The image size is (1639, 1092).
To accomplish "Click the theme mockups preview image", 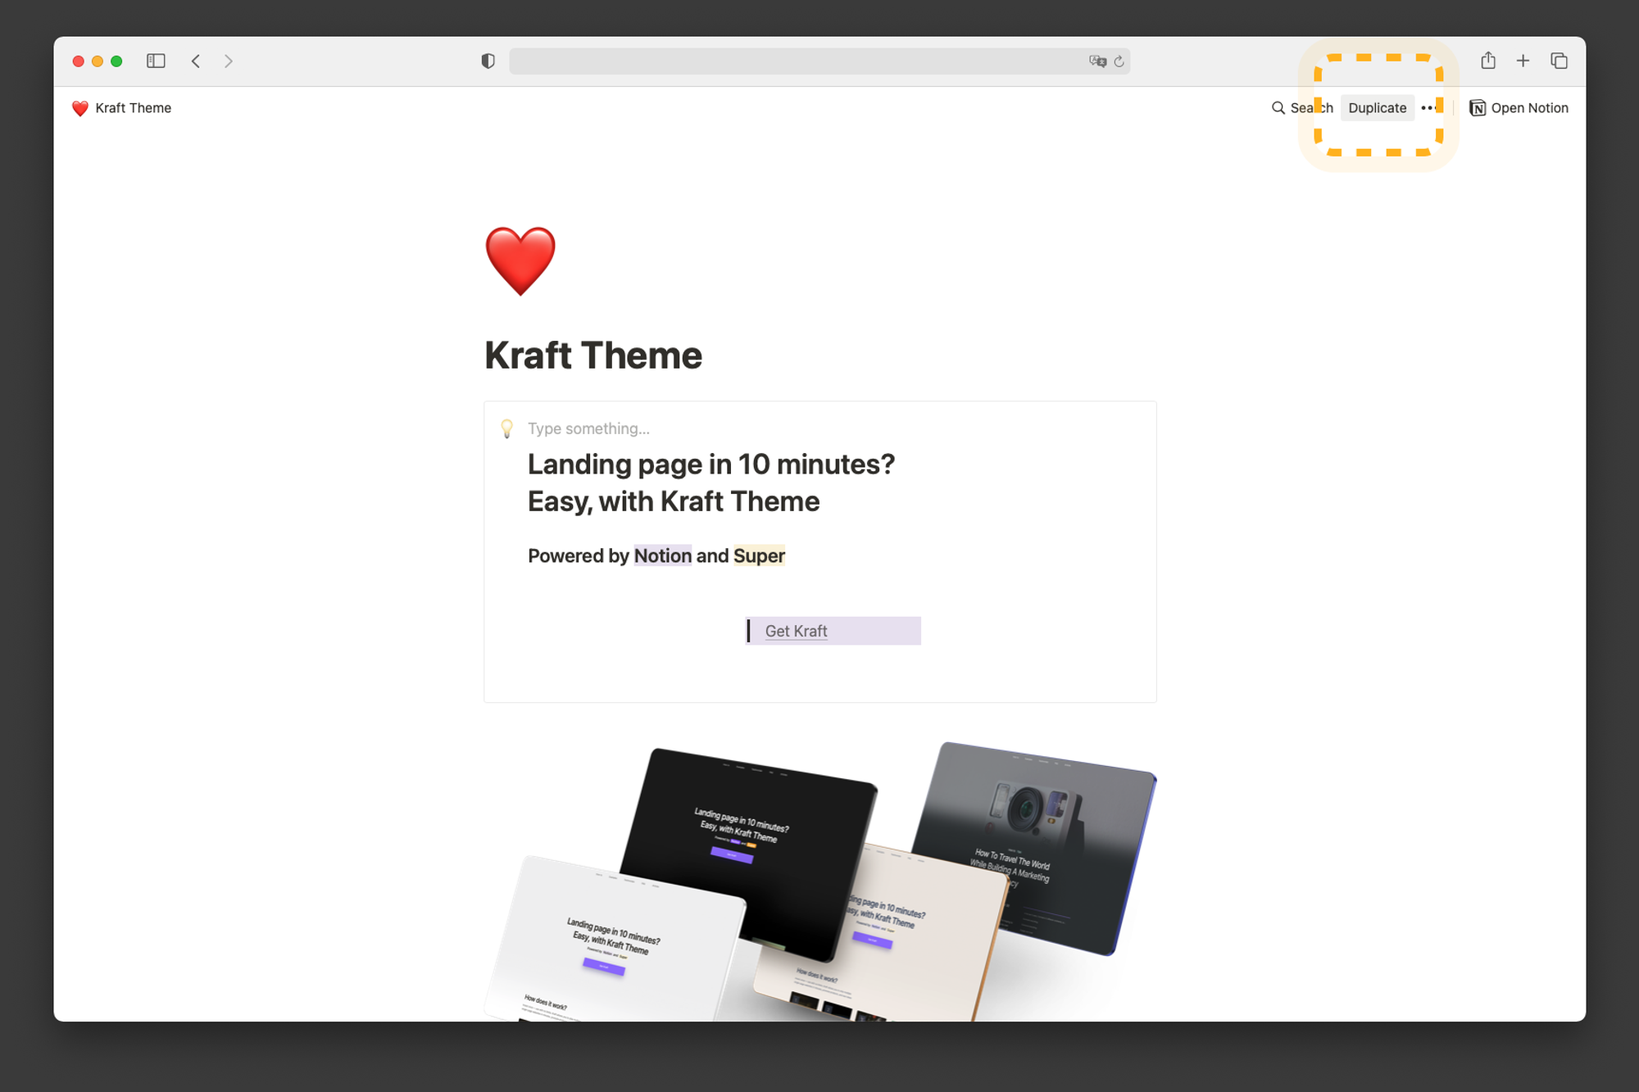I will point(820,881).
